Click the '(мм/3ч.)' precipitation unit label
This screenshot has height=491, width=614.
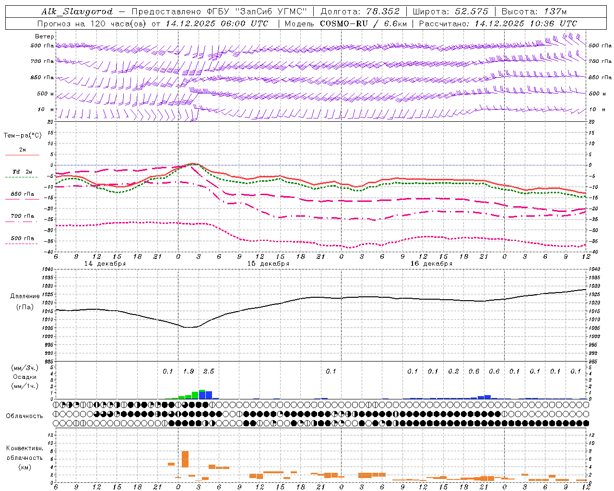pos(25,368)
